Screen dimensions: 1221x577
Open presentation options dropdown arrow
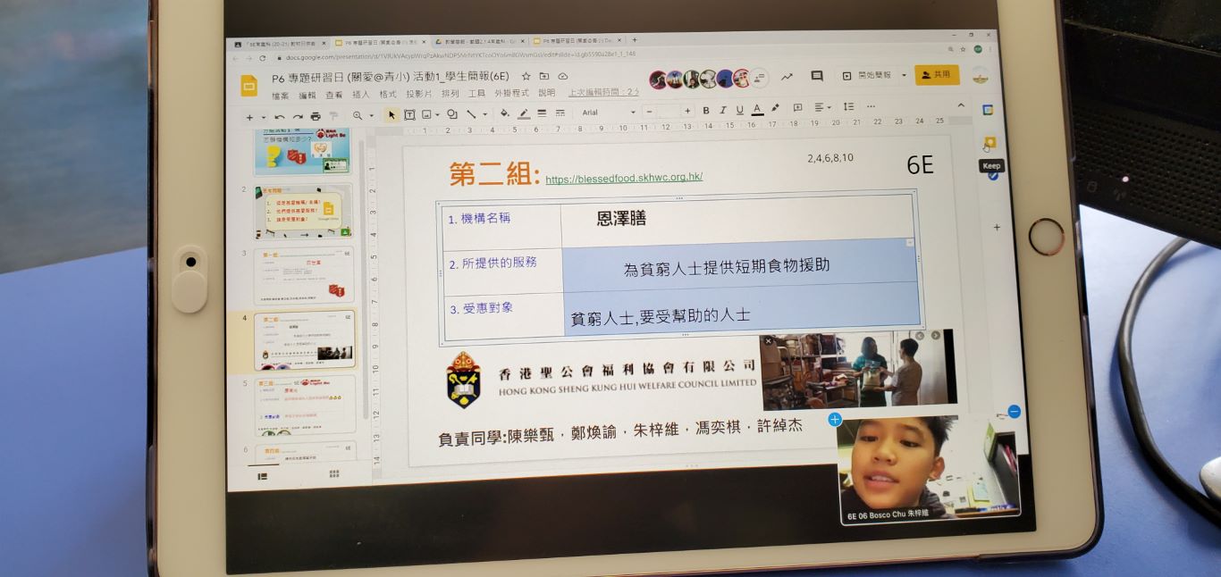click(904, 75)
